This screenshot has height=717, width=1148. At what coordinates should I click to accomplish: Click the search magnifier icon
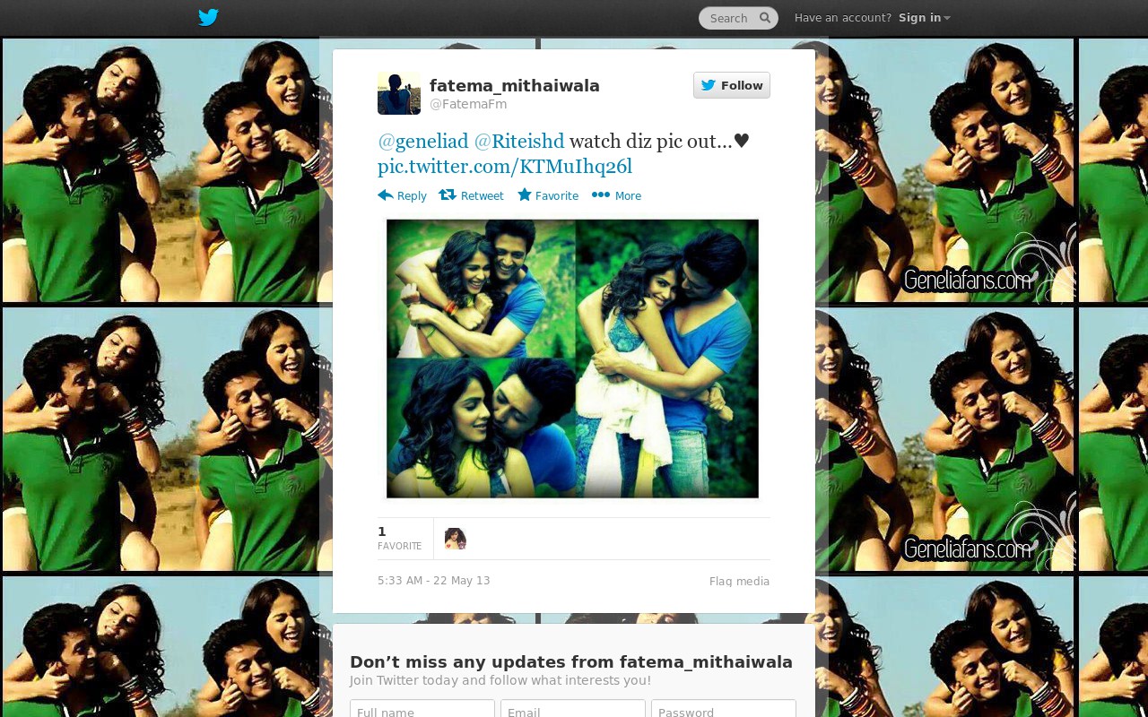[x=765, y=18]
